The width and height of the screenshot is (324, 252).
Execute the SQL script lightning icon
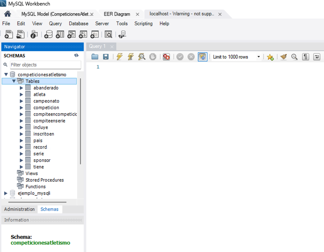[x=120, y=56]
